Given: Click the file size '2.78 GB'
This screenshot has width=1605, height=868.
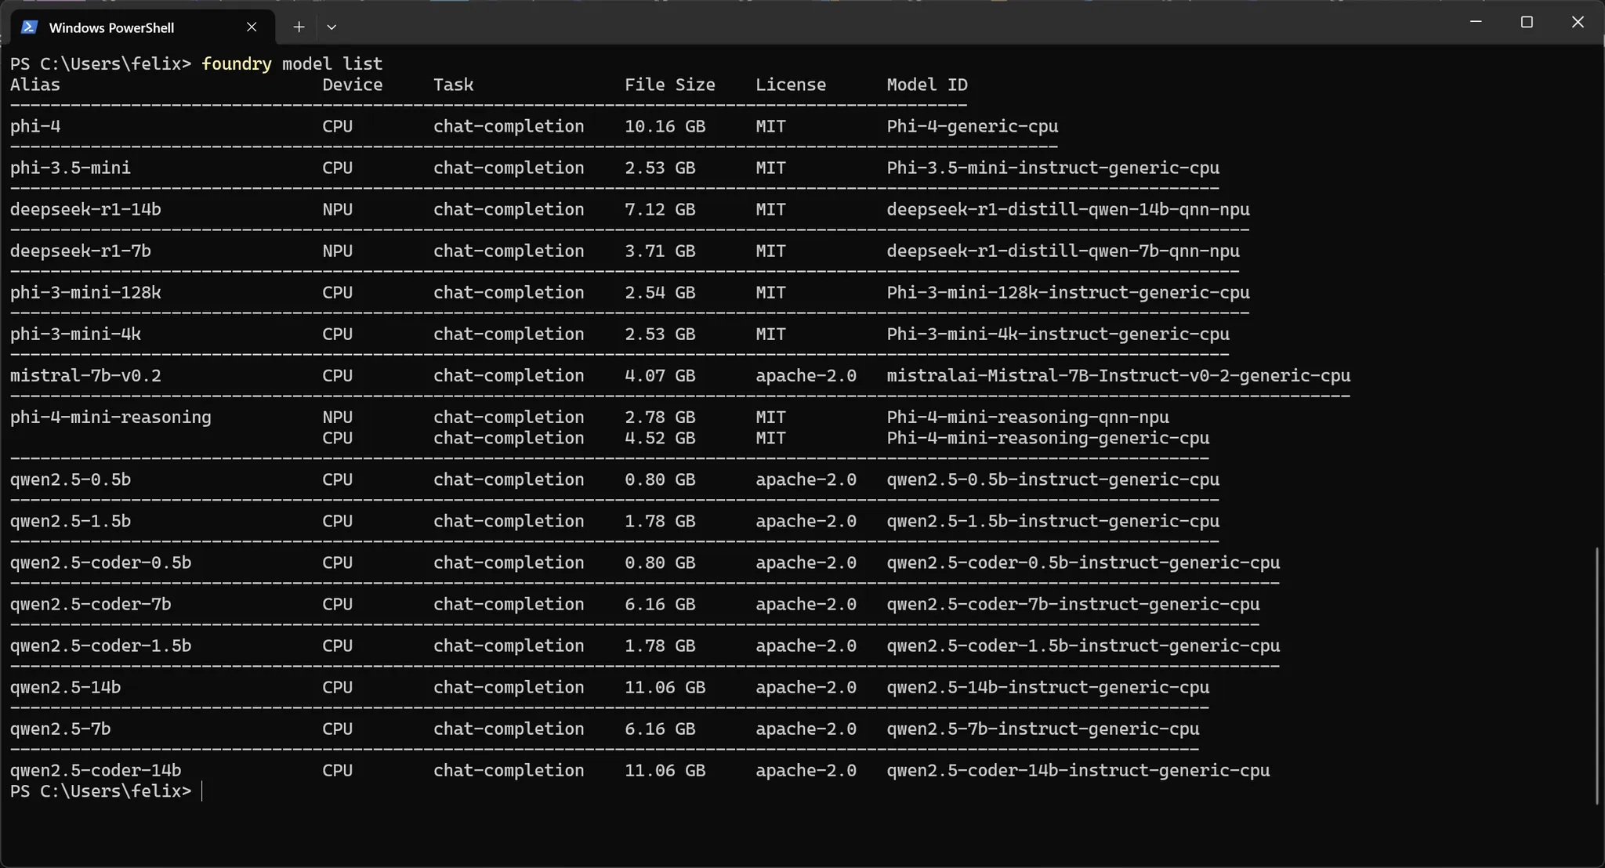Looking at the screenshot, I should 660,418.
